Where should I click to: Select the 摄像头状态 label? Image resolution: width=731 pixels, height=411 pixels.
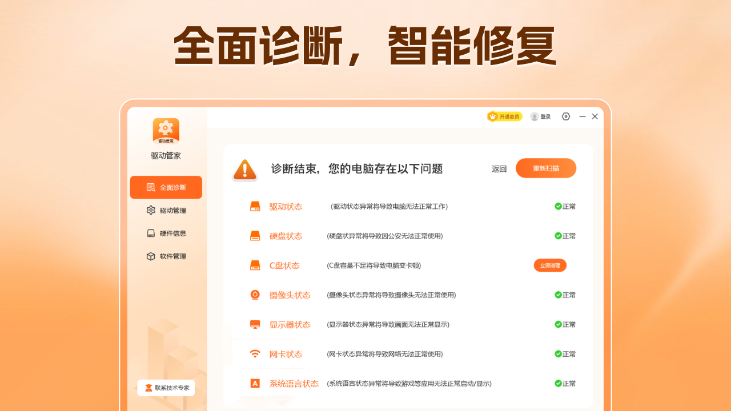290,295
